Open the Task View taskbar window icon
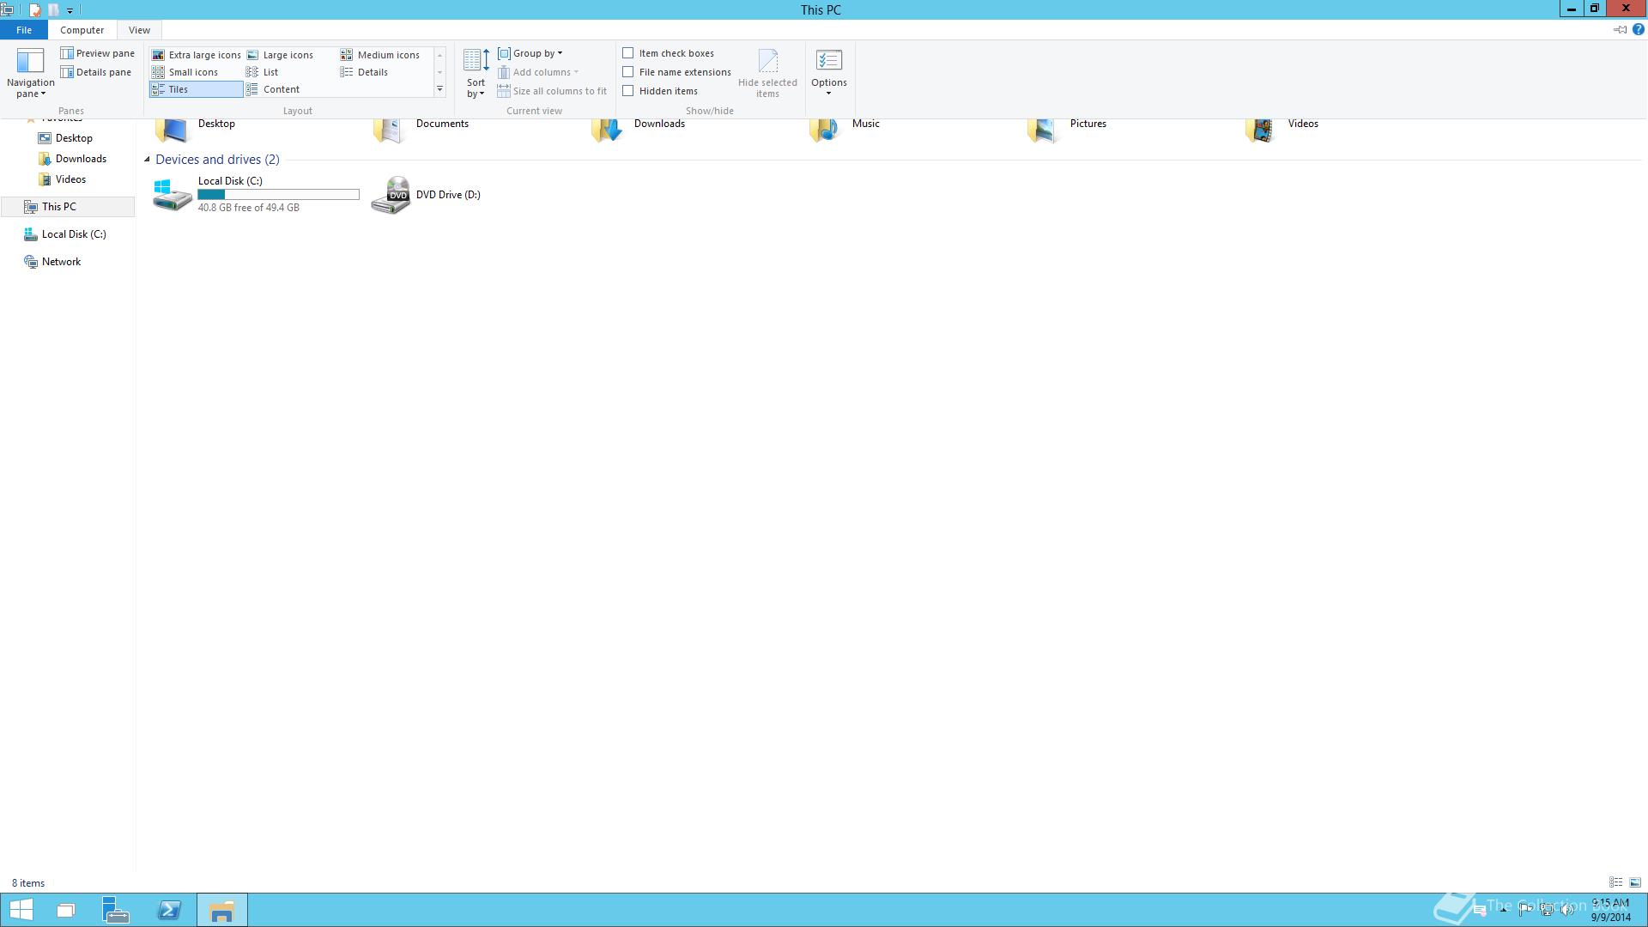 point(66,910)
